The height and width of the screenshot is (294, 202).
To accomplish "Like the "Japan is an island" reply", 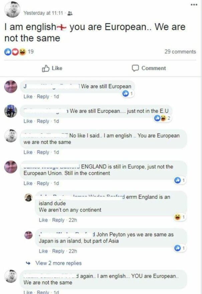I will tap(43, 251).
